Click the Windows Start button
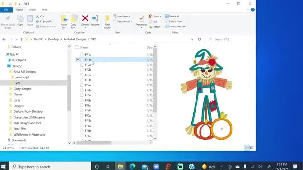The image size is (303, 170). (x=3, y=167)
